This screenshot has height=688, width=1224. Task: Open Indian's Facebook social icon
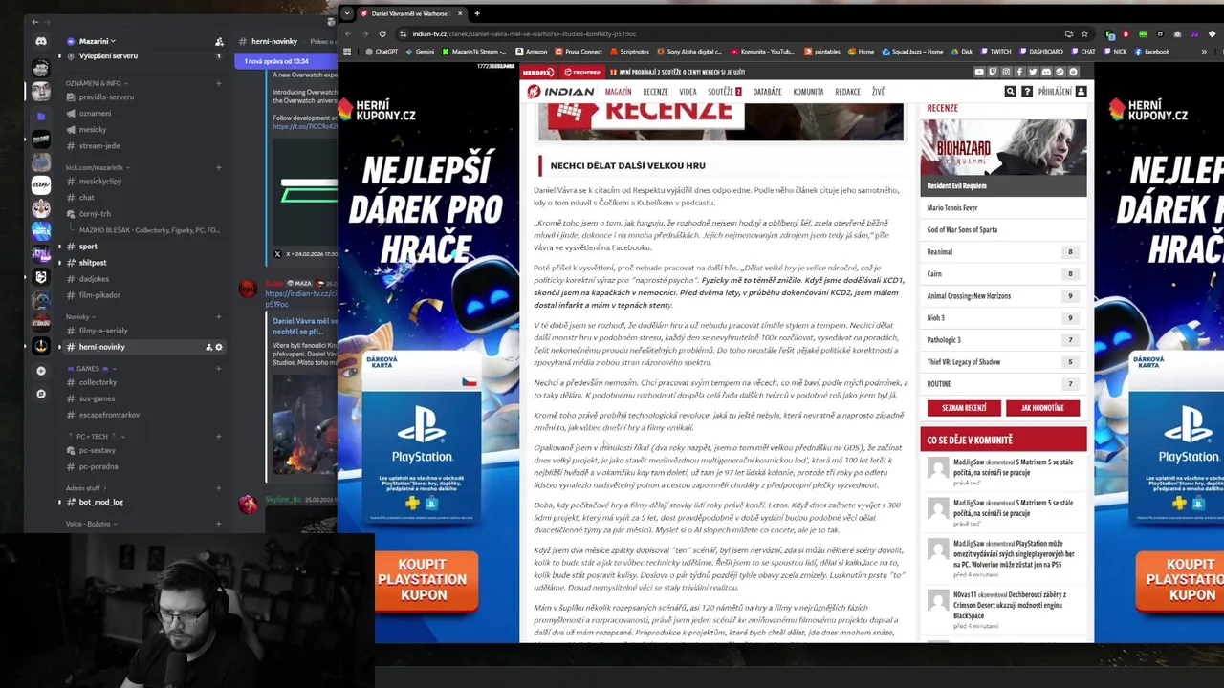(1019, 72)
